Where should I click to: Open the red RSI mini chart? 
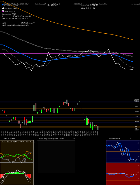[123, 174]
